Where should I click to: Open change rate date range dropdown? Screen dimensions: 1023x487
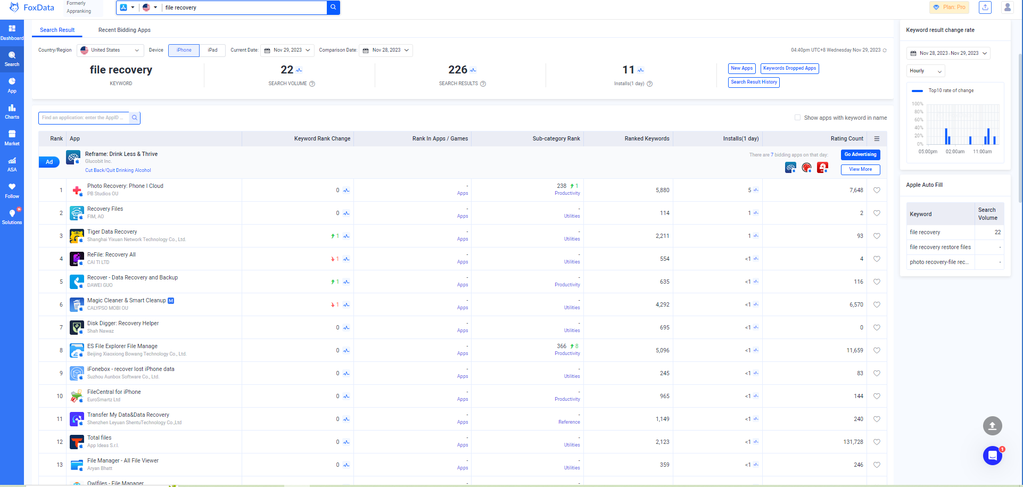pyautogui.click(x=948, y=53)
